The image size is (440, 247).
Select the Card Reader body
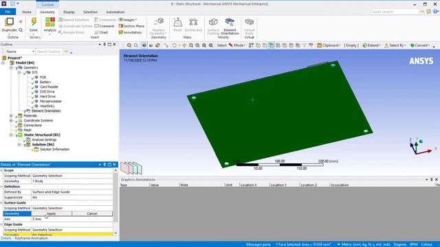pos(49,87)
